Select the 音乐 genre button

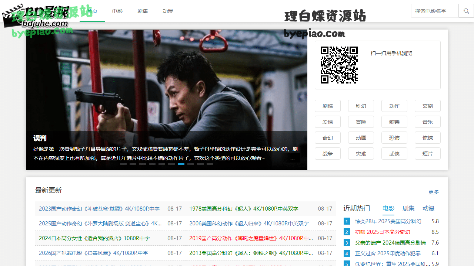click(x=428, y=122)
